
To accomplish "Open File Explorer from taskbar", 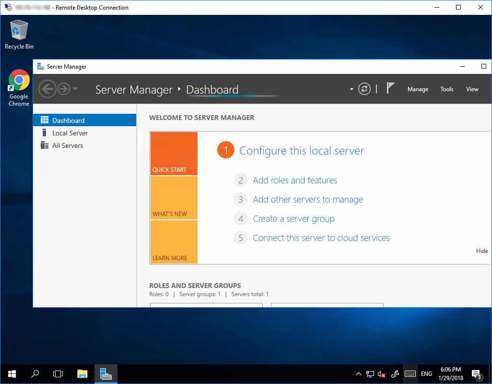I will pos(82,374).
